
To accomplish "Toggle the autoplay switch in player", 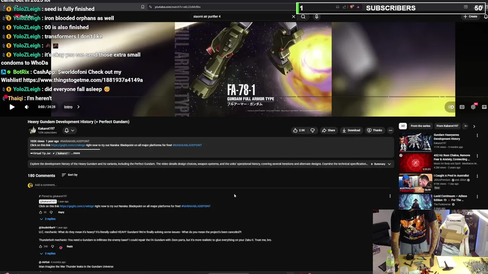I will click(451, 107).
